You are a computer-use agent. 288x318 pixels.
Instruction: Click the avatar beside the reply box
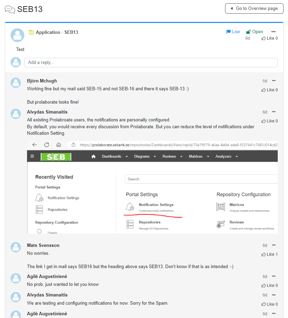pyautogui.click(x=16, y=62)
